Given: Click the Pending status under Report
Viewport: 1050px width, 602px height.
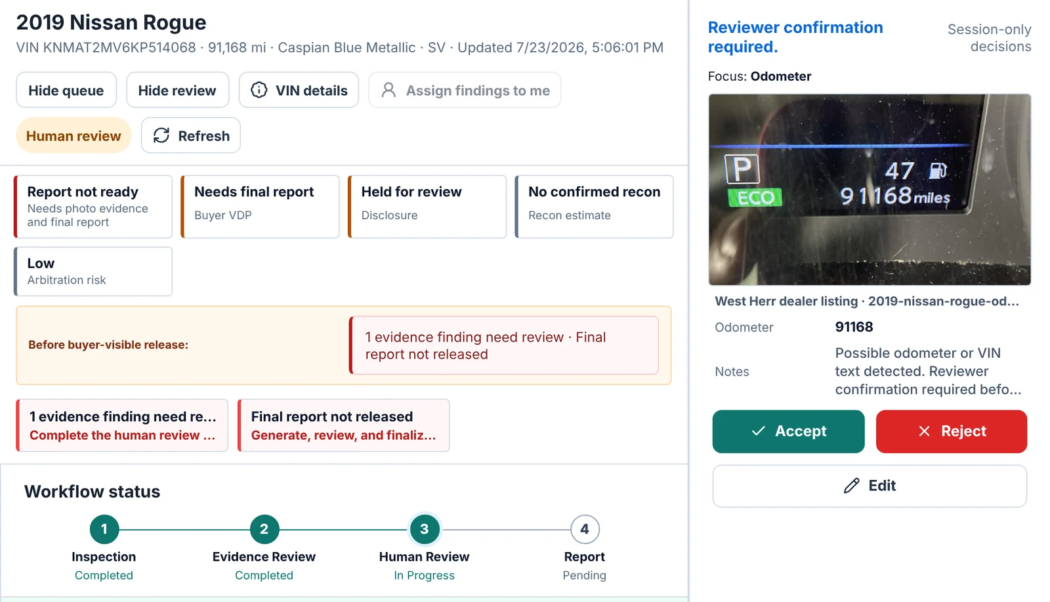Looking at the screenshot, I should (584, 575).
